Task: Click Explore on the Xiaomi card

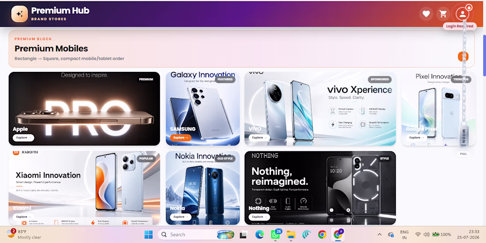Action: (23, 217)
